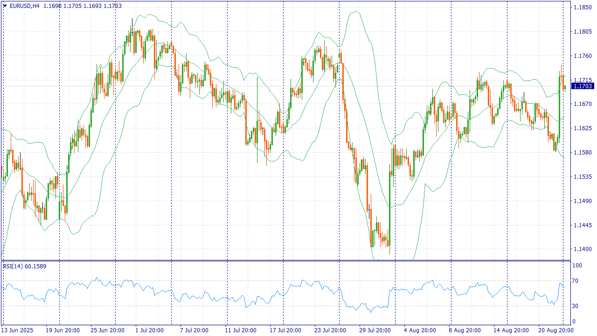This screenshot has height=336, width=597.
Task: Click the RSI scale value 30
Action: [576, 306]
